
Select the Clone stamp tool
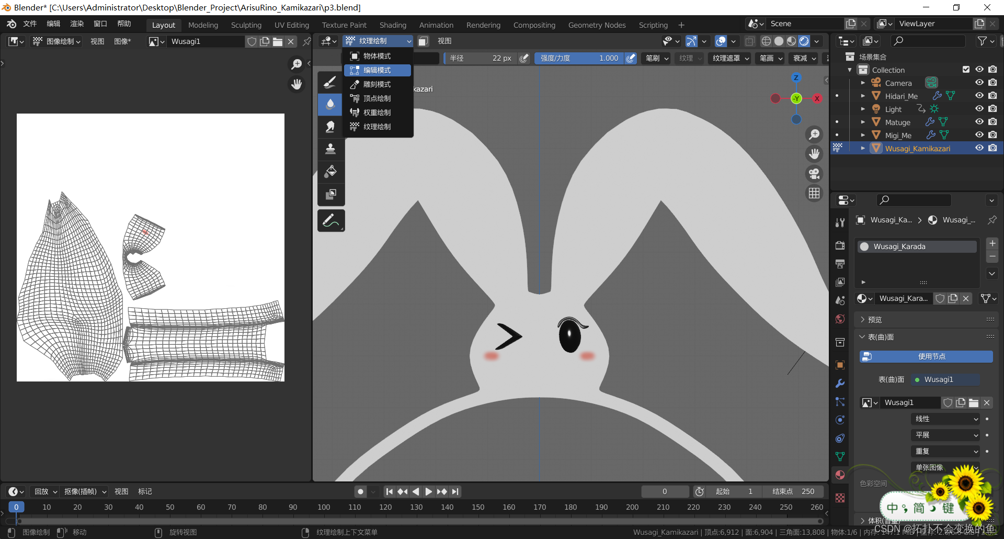[330, 149]
